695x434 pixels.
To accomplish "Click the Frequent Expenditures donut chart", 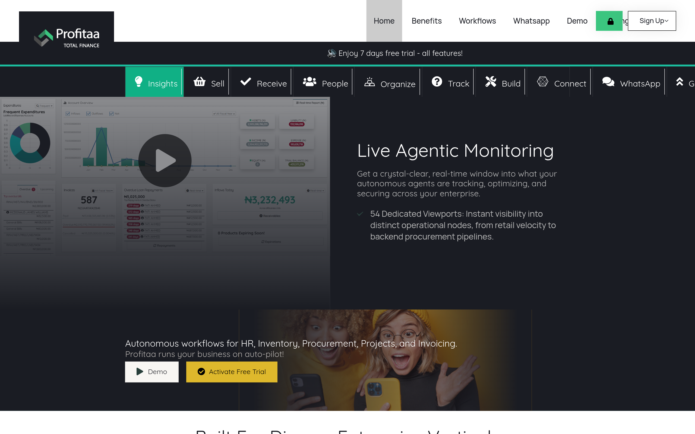I will tap(30, 143).
